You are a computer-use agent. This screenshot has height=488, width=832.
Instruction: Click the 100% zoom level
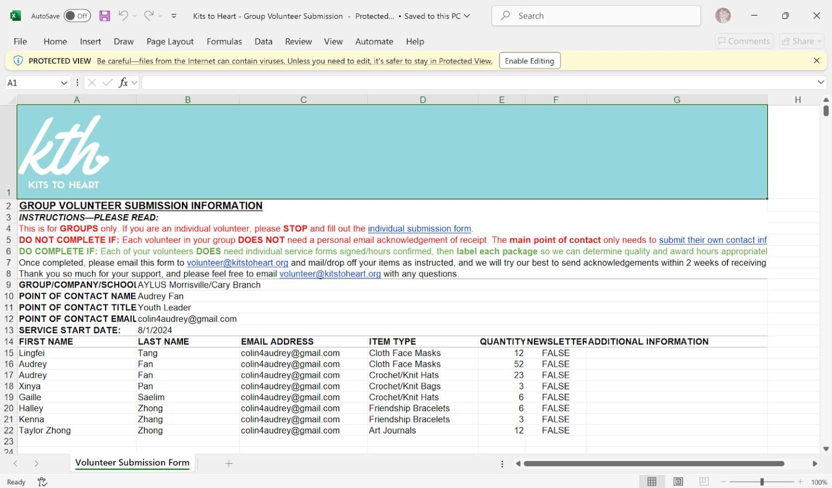(x=819, y=482)
